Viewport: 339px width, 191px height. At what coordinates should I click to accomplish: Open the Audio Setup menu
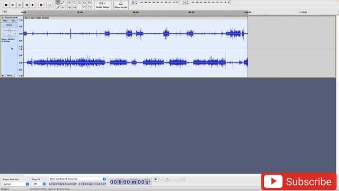(102, 5)
